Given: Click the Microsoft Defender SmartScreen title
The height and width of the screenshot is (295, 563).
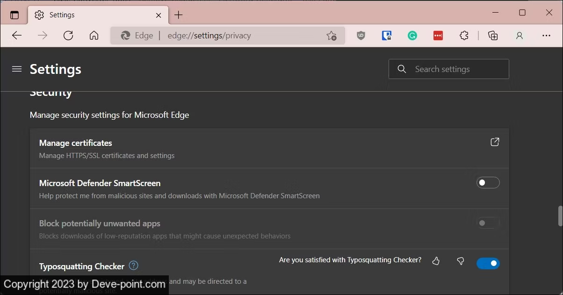Looking at the screenshot, I should (x=100, y=183).
